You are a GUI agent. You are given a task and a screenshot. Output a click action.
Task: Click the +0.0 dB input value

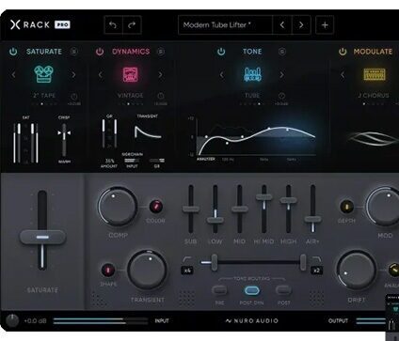coord(36,321)
